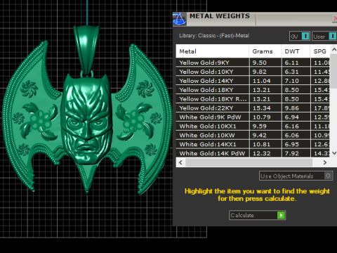Sort by the Metal column header

coord(212,51)
